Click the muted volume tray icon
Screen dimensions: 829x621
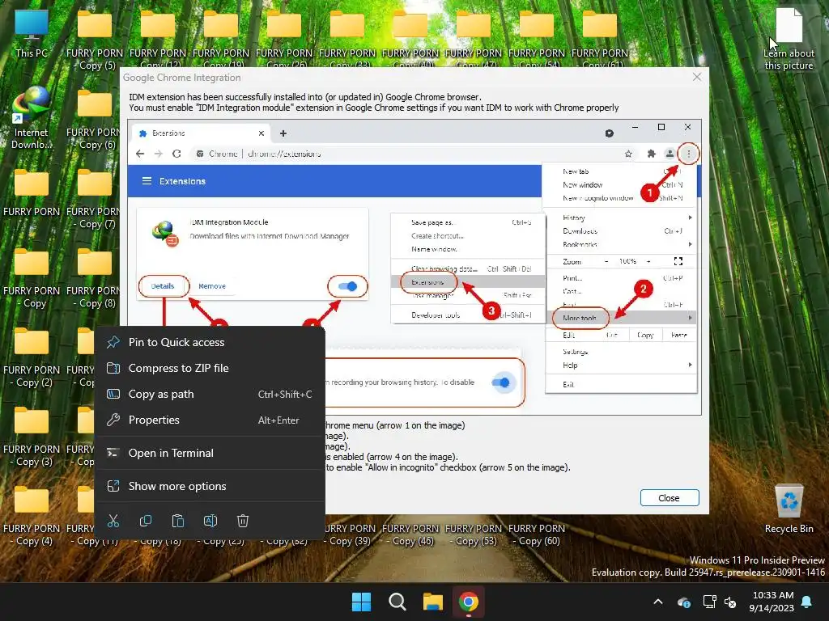coord(731,602)
